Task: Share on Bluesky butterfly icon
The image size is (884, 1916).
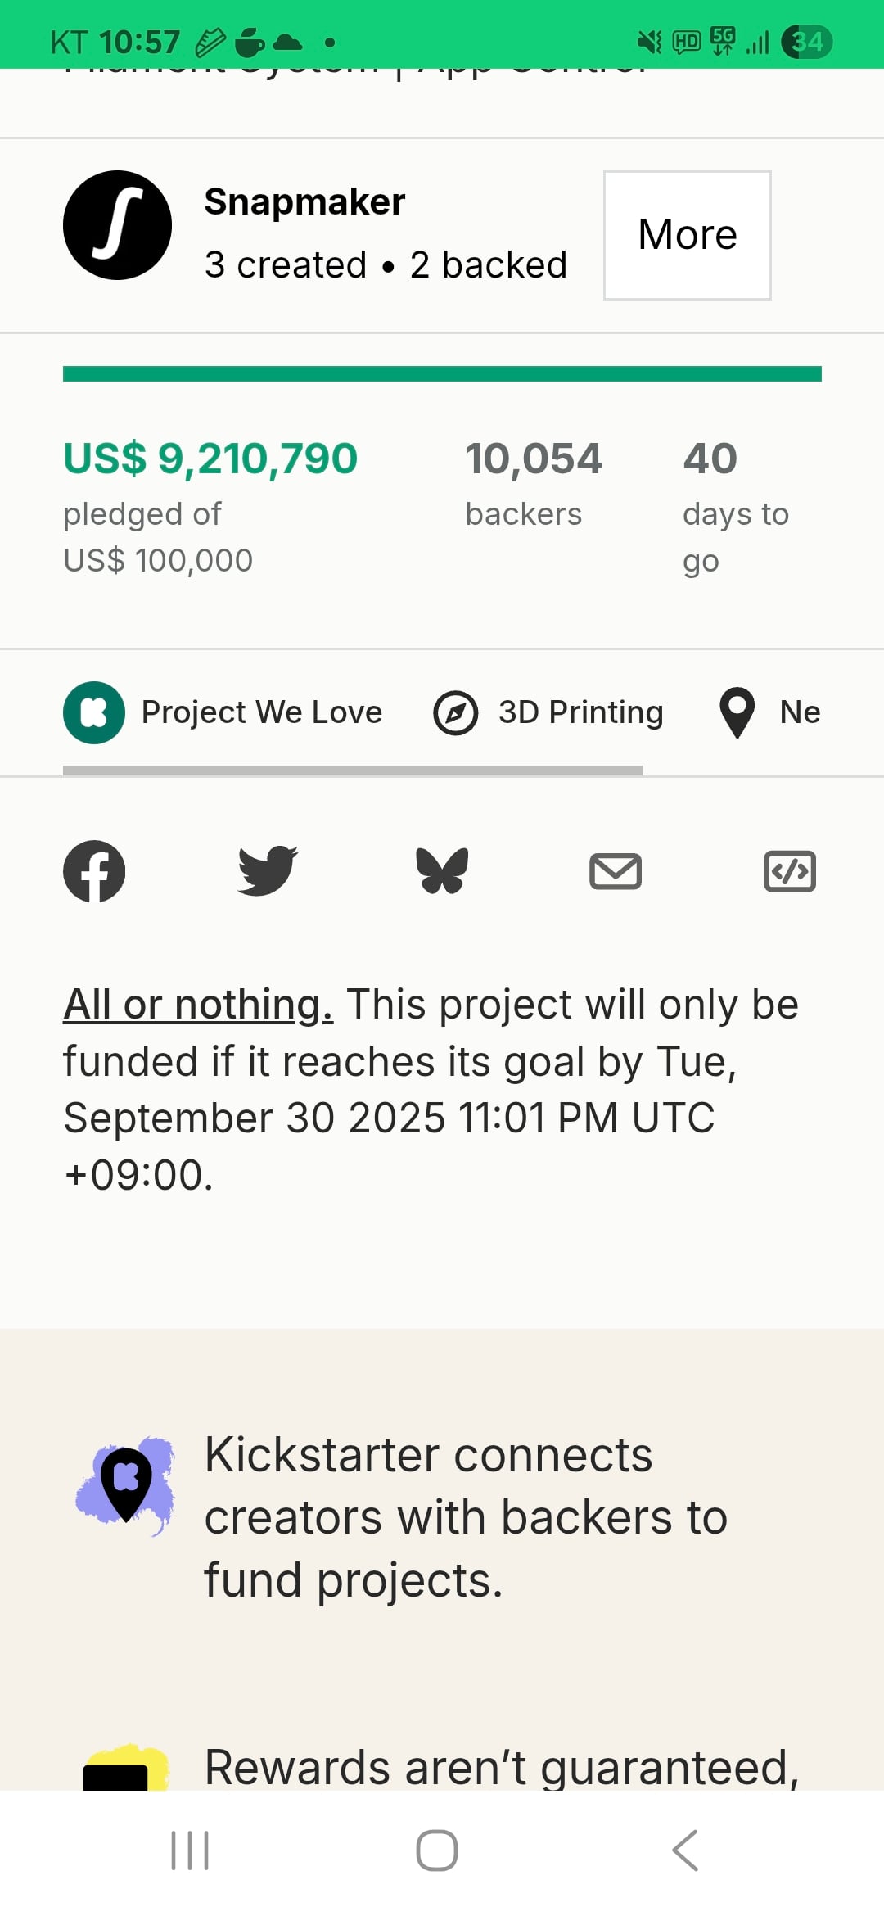Action: pyautogui.click(x=442, y=870)
